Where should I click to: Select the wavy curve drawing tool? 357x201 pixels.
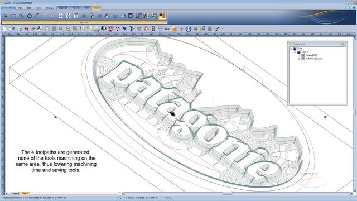tap(21, 16)
